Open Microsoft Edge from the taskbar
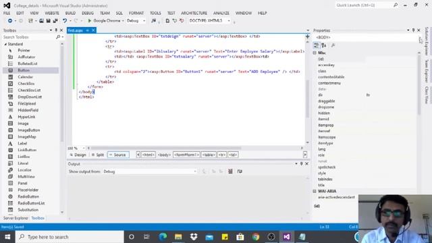The width and height of the screenshot is (432, 243). 163,237
